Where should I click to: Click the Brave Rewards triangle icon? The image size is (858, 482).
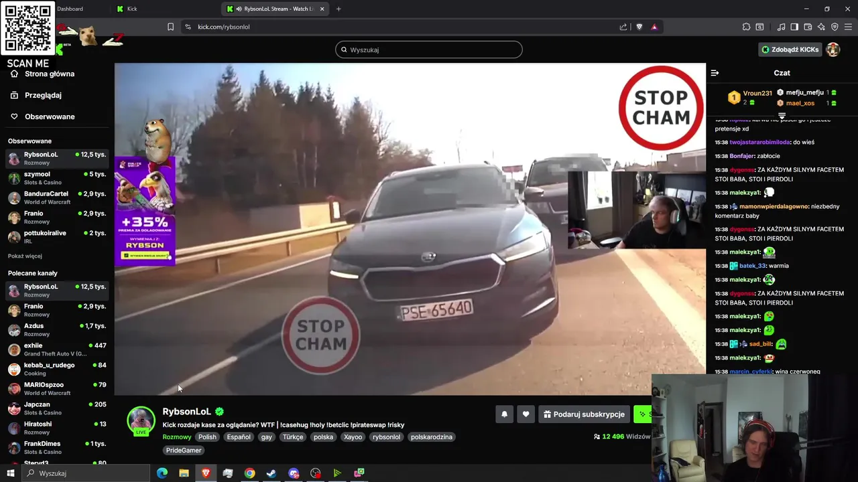(654, 27)
